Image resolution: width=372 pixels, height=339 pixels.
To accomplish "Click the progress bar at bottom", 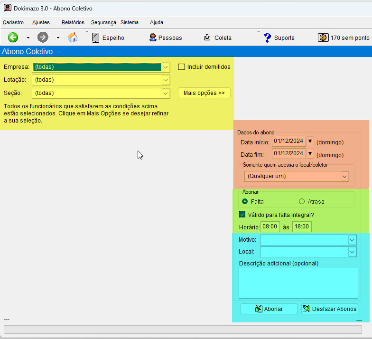I will pyautogui.click(x=183, y=330).
